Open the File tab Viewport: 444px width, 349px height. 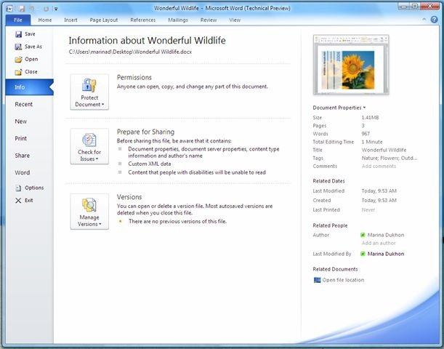tap(18, 20)
